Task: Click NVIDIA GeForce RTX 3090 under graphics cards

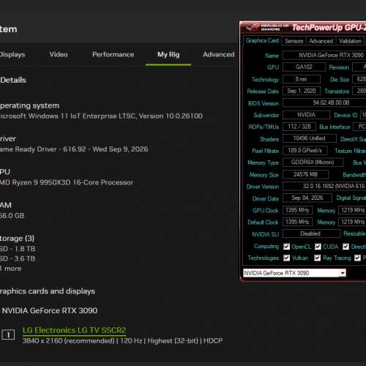Action: coord(50,310)
